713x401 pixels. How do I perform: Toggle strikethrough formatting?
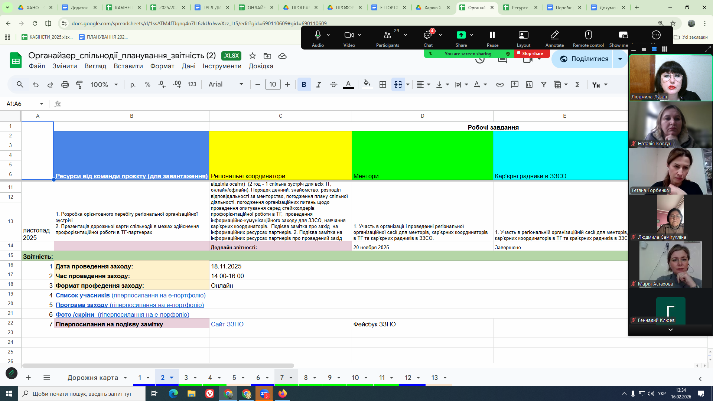point(333,85)
